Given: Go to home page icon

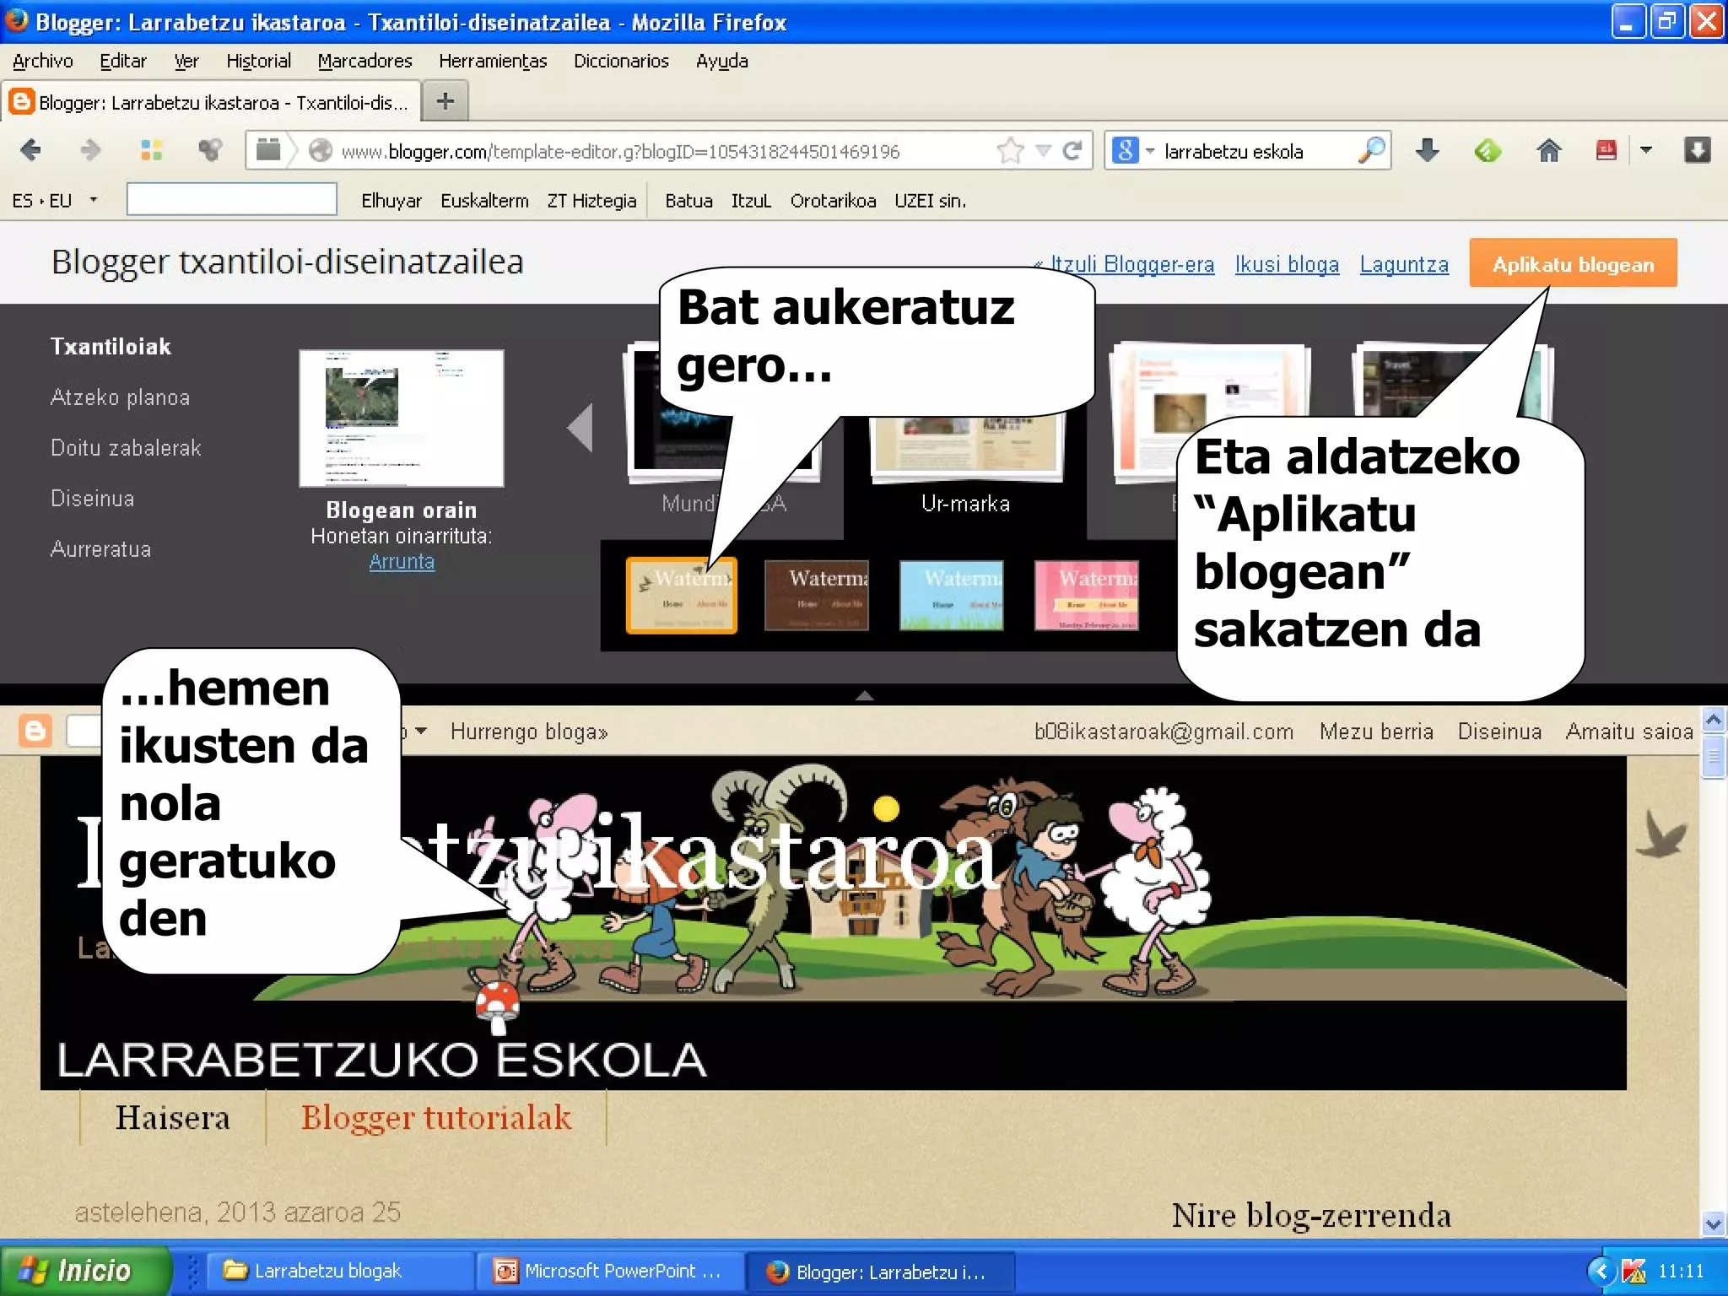Looking at the screenshot, I should (x=1548, y=150).
